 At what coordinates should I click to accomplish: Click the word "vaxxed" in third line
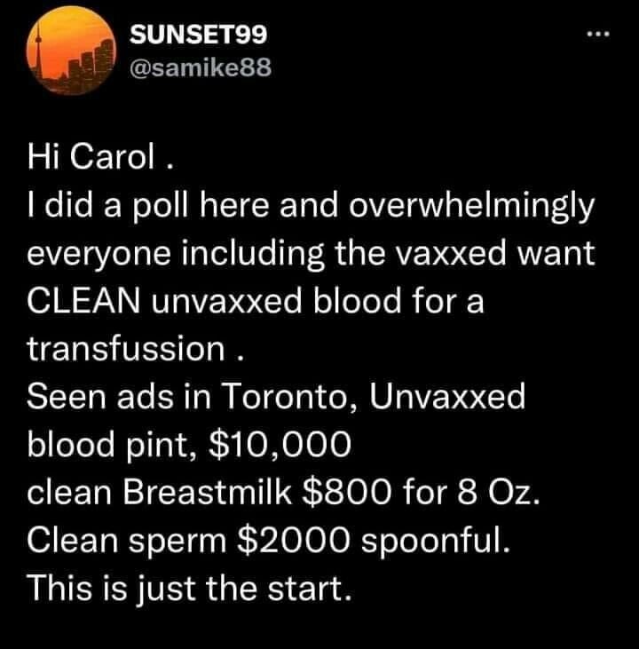[452, 255]
